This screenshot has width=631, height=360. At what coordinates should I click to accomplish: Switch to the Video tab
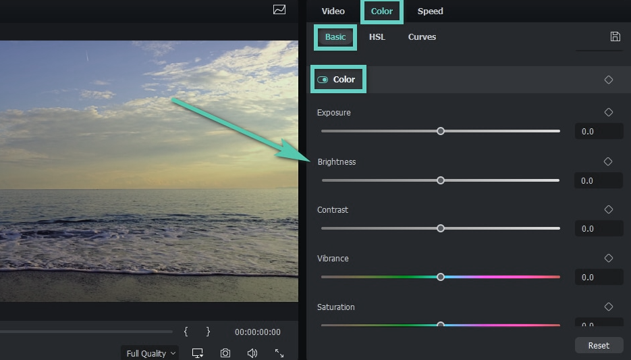(333, 11)
